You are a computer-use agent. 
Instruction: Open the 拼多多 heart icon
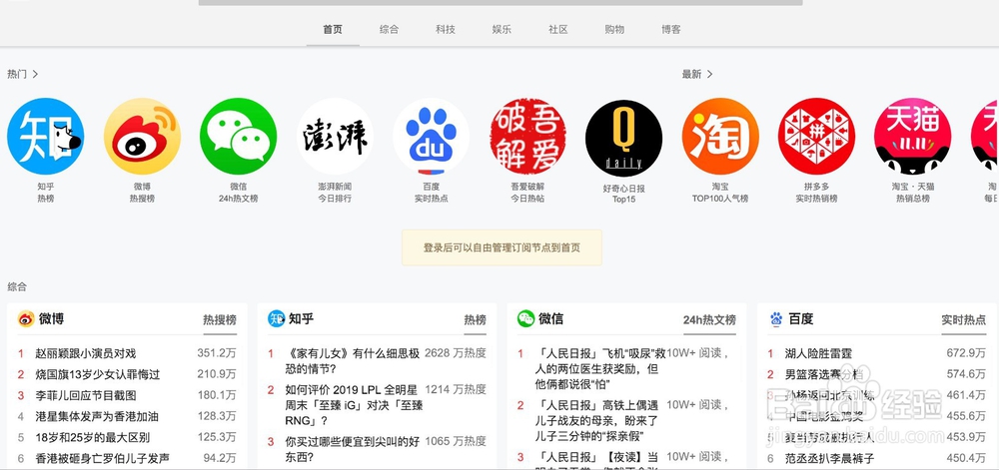tap(817, 136)
